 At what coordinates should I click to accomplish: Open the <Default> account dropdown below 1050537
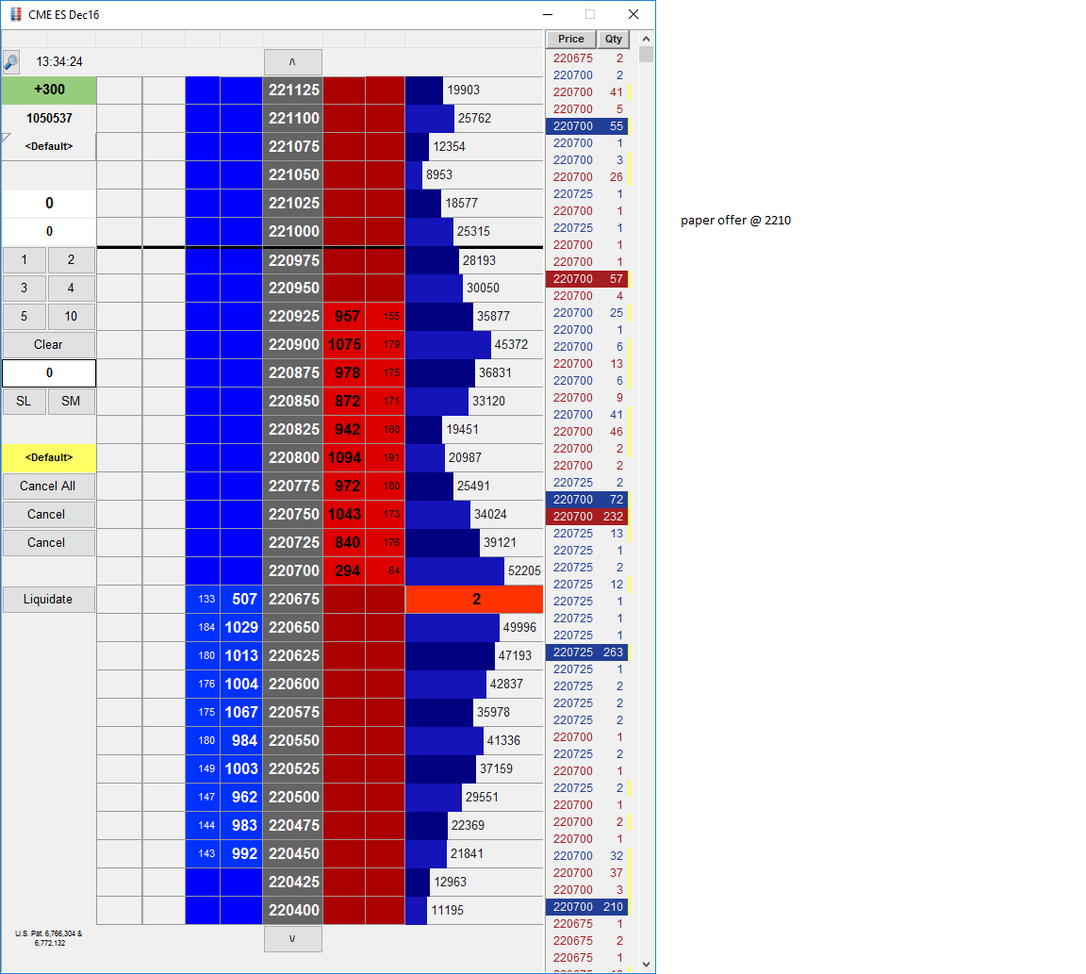(49, 146)
